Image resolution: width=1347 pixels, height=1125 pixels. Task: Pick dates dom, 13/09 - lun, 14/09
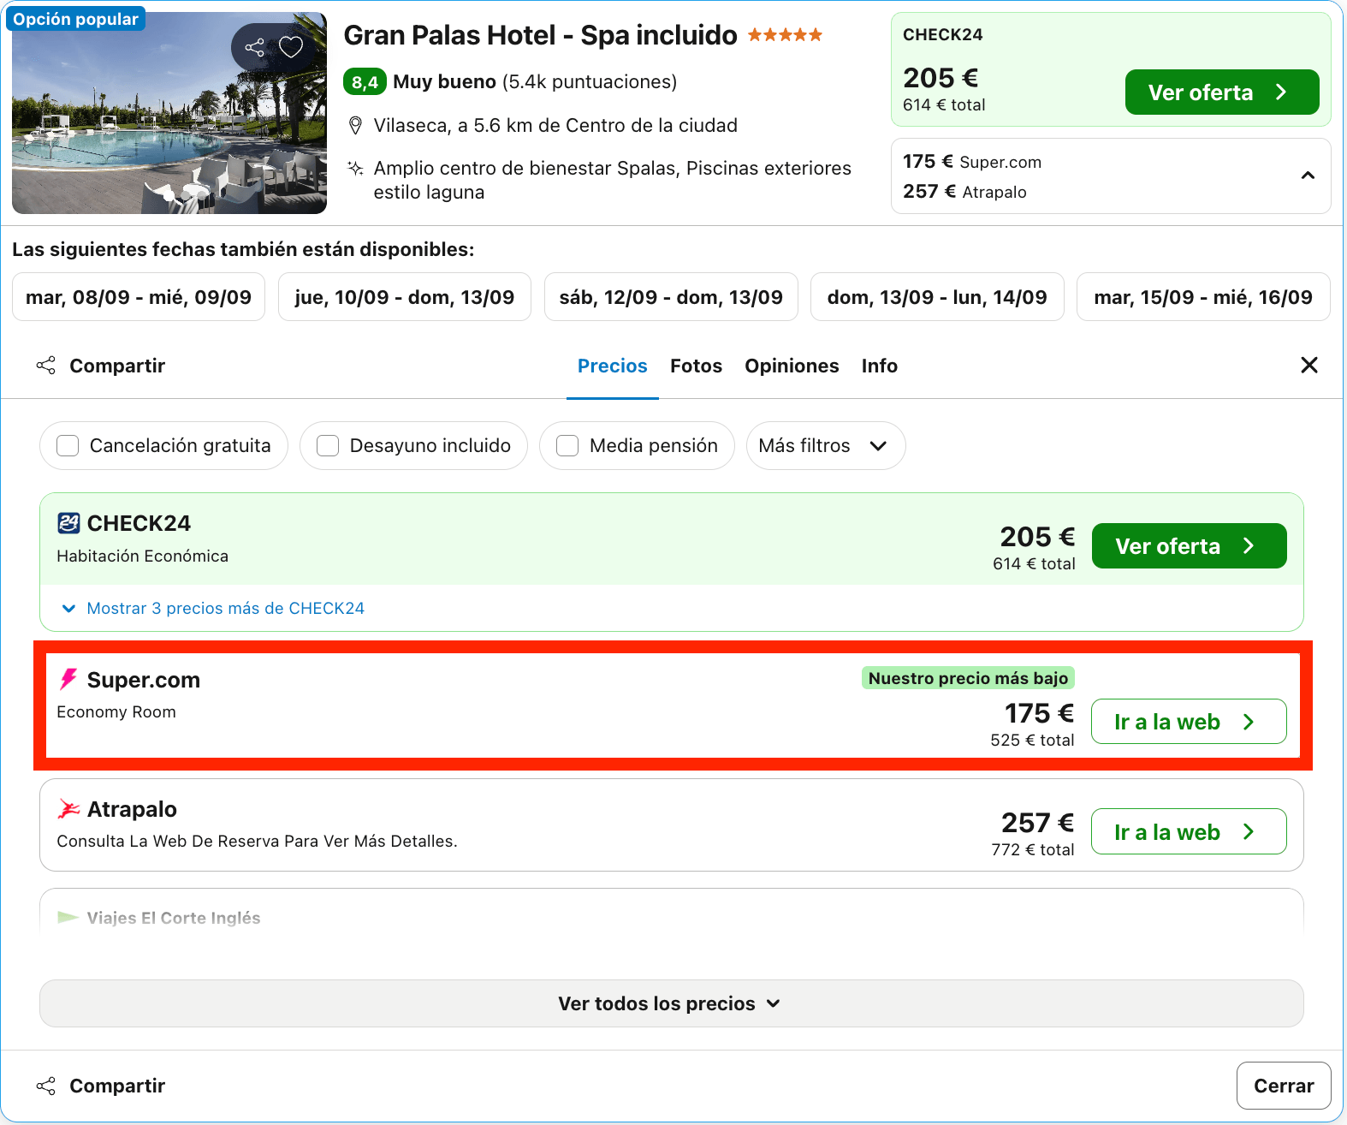point(937,297)
